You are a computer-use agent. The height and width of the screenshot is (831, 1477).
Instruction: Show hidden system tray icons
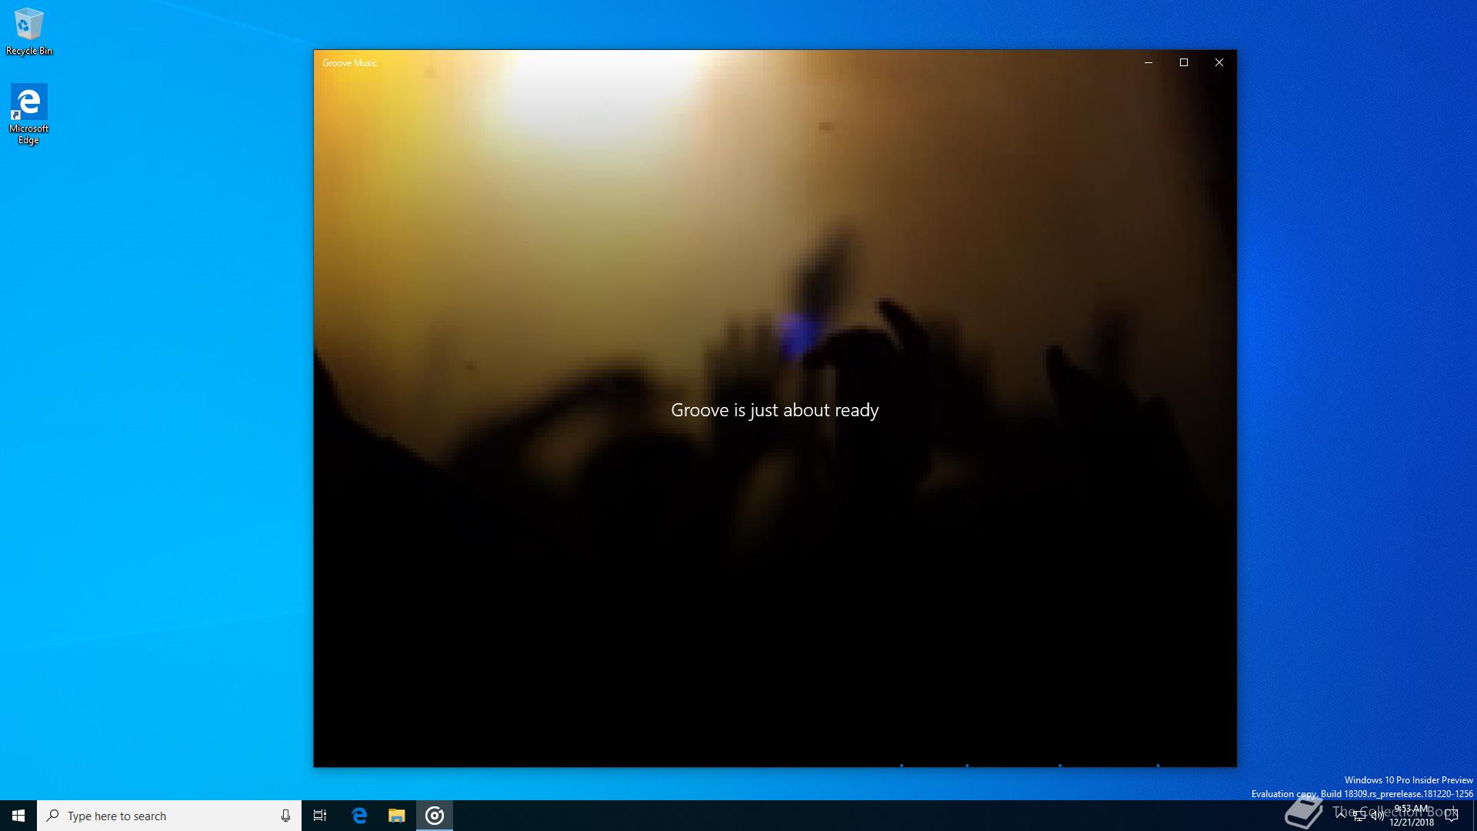pos(1341,816)
